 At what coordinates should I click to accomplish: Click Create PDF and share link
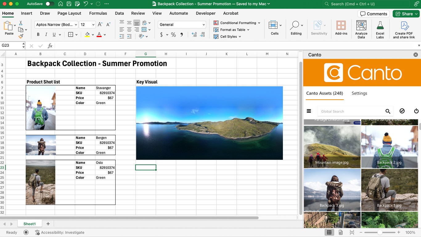404,29
